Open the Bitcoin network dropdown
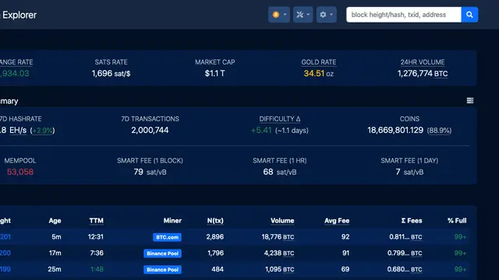Viewport: 499px width, 280px height. click(x=279, y=15)
